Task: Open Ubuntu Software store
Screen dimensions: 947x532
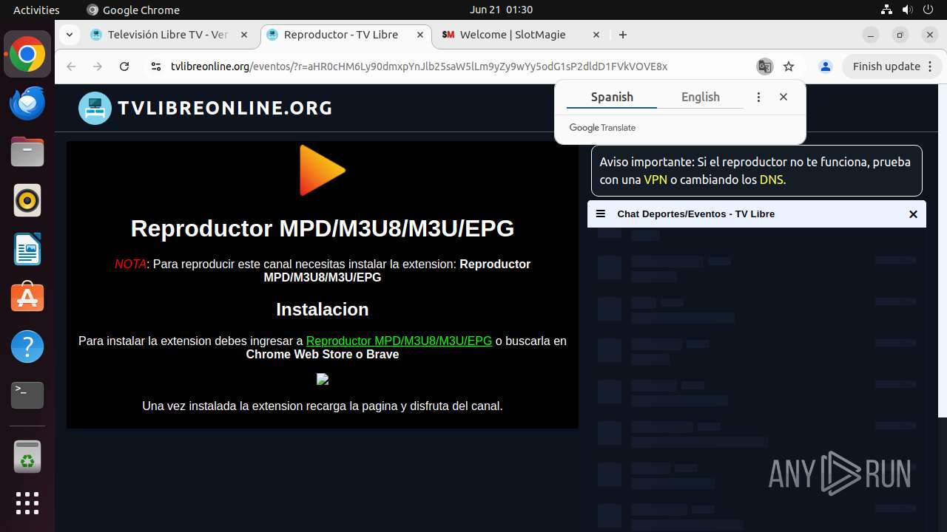Action: click(27, 298)
